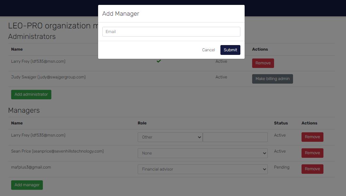Click the Actions column header under Administrators
Image resolution: width=346 pixels, height=196 pixels.
(260, 49)
